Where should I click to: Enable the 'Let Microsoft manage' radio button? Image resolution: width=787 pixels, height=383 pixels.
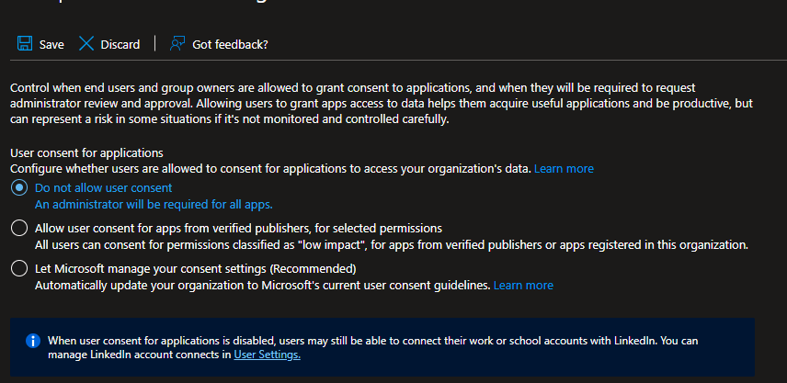point(18,269)
